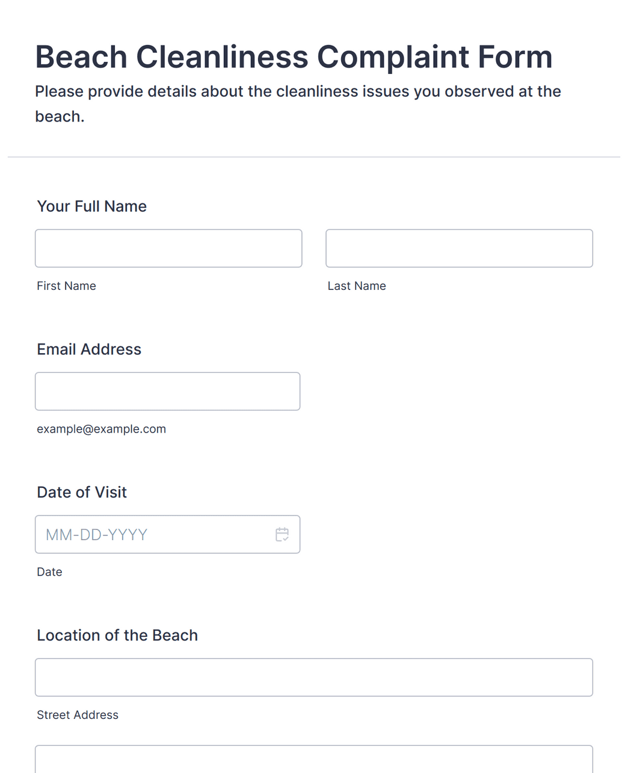Select the Street Address input field
628x773 pixels.
tap(314, 677)
